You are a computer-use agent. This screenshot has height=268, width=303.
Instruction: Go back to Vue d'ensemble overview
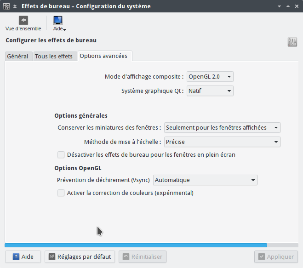[23, 23]
